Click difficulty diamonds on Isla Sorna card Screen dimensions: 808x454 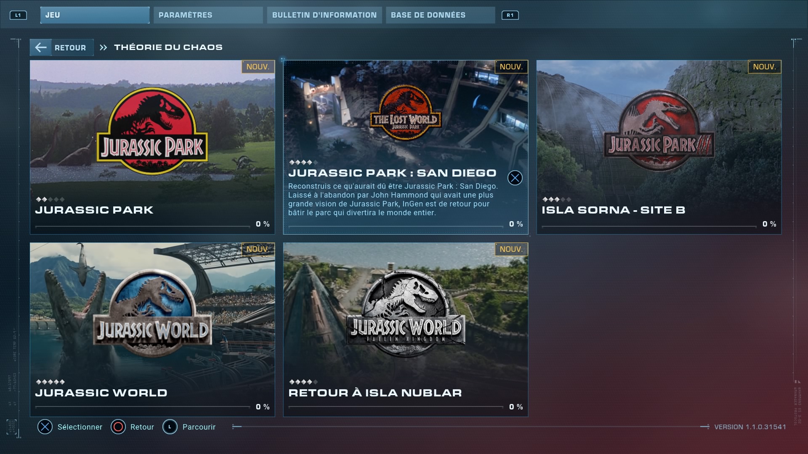[x=557, y=199]
